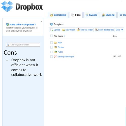Click the Dropbox logo box icon
Image resolution: width=126 pixels, height=126 pixels.
(x=7, y=7)
